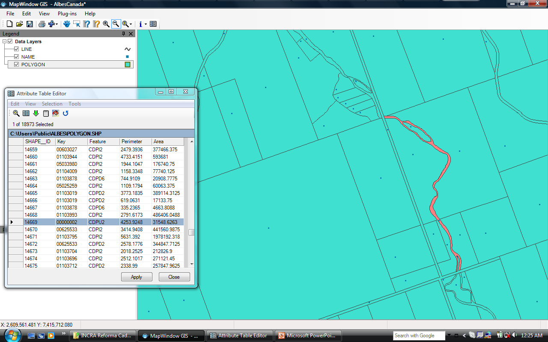Viewport: 548px width, 342px height.
Task: Open attribute table icon in main toolbar
Action: coord(153,24)
